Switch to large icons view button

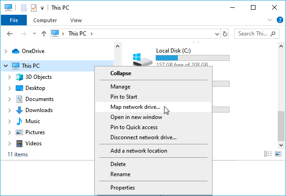click(x=278, y=154)
